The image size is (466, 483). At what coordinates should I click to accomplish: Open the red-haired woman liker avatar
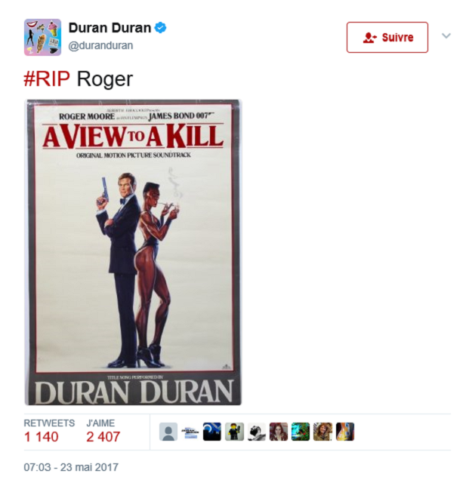(x=279, y=432)
